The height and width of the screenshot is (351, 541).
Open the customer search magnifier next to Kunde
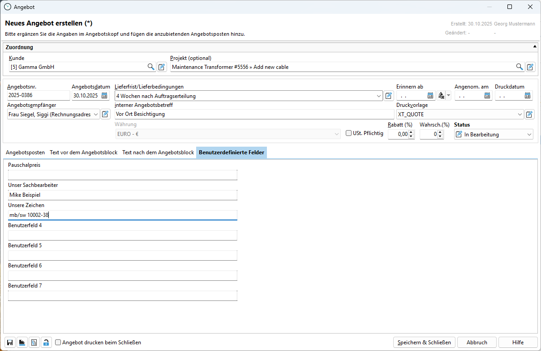click(x=151, y=67)
